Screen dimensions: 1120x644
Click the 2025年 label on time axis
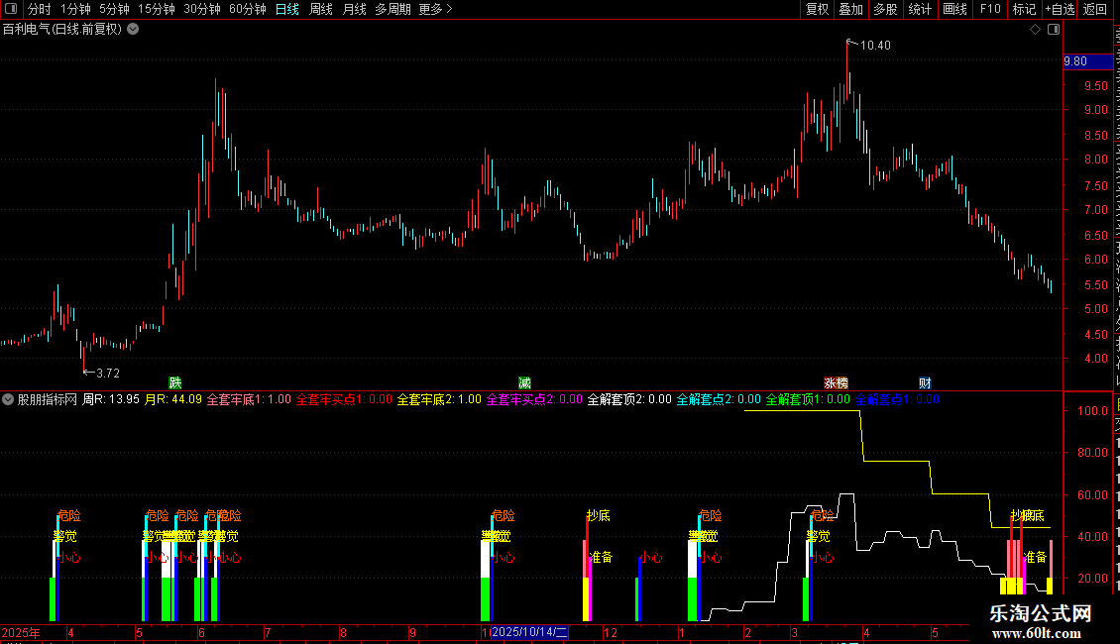coord(21,632)
